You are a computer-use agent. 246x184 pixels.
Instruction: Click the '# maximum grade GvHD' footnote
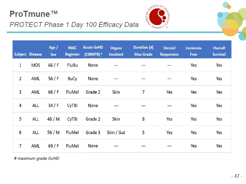[37, 158]
